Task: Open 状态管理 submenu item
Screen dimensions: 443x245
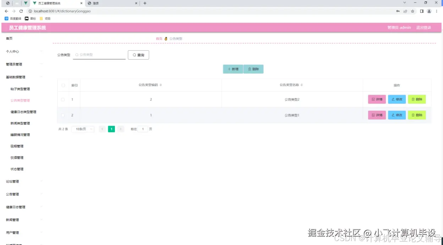Action: point(17,169)
